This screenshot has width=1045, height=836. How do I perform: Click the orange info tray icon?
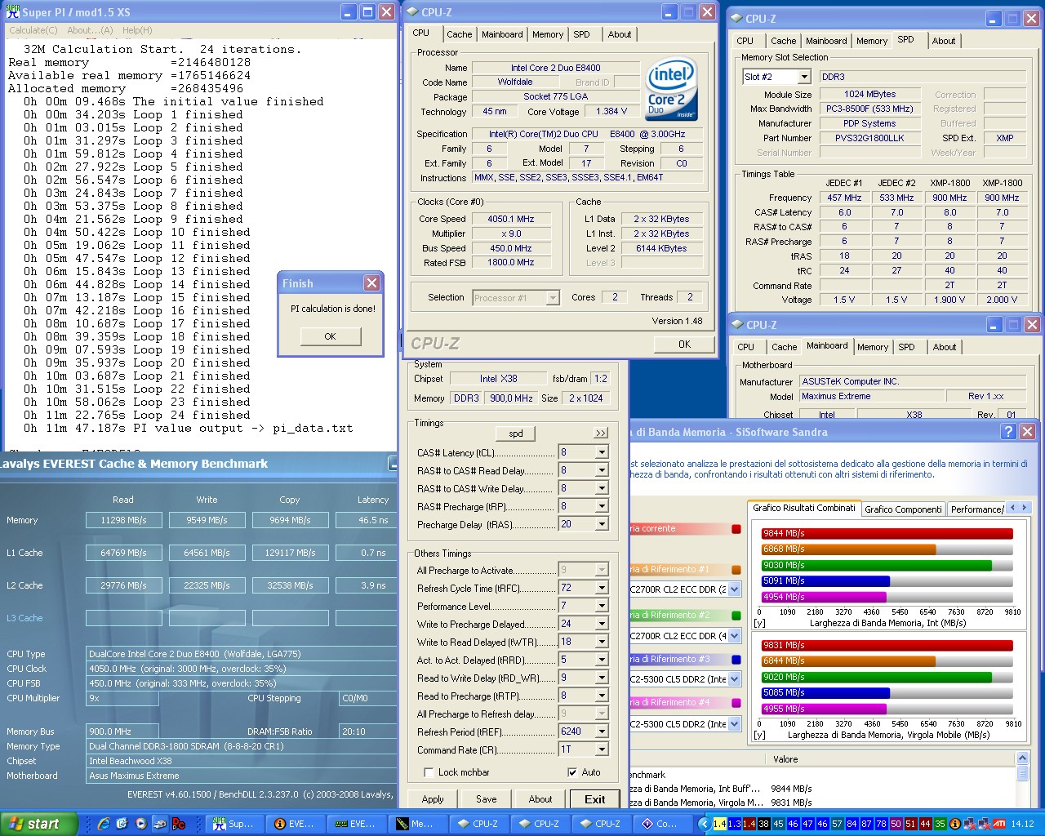click(955, 824)
